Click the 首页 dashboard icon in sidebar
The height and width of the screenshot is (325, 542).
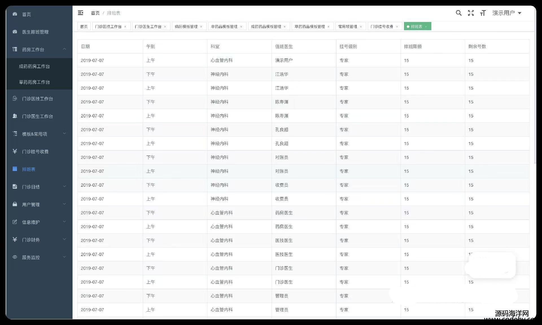(x=15, y=14)
